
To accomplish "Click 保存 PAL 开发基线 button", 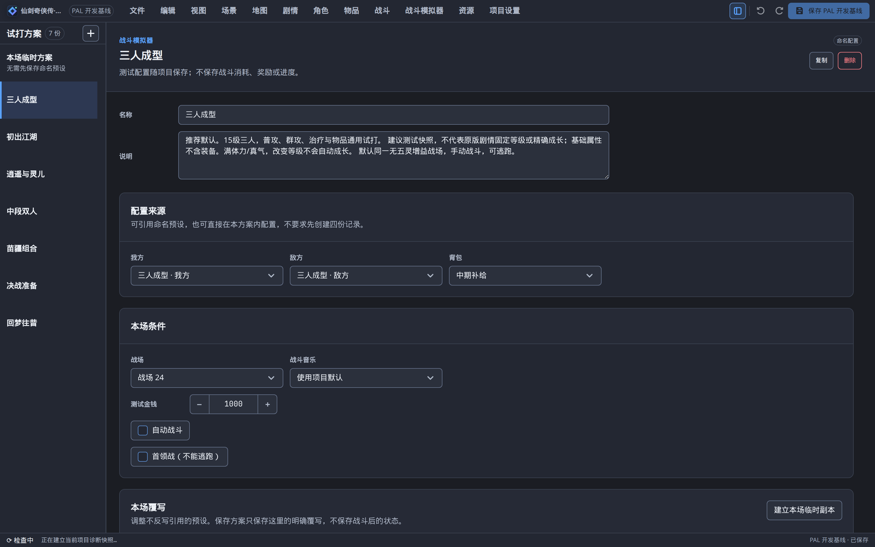I will point(829,11).
